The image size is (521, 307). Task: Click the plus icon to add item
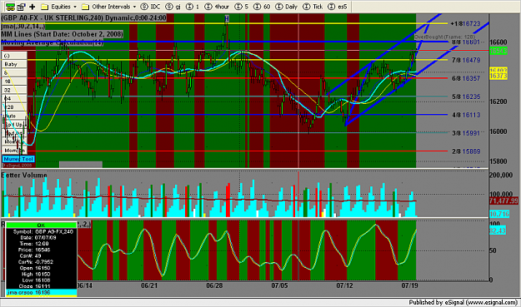click(33, 7)
